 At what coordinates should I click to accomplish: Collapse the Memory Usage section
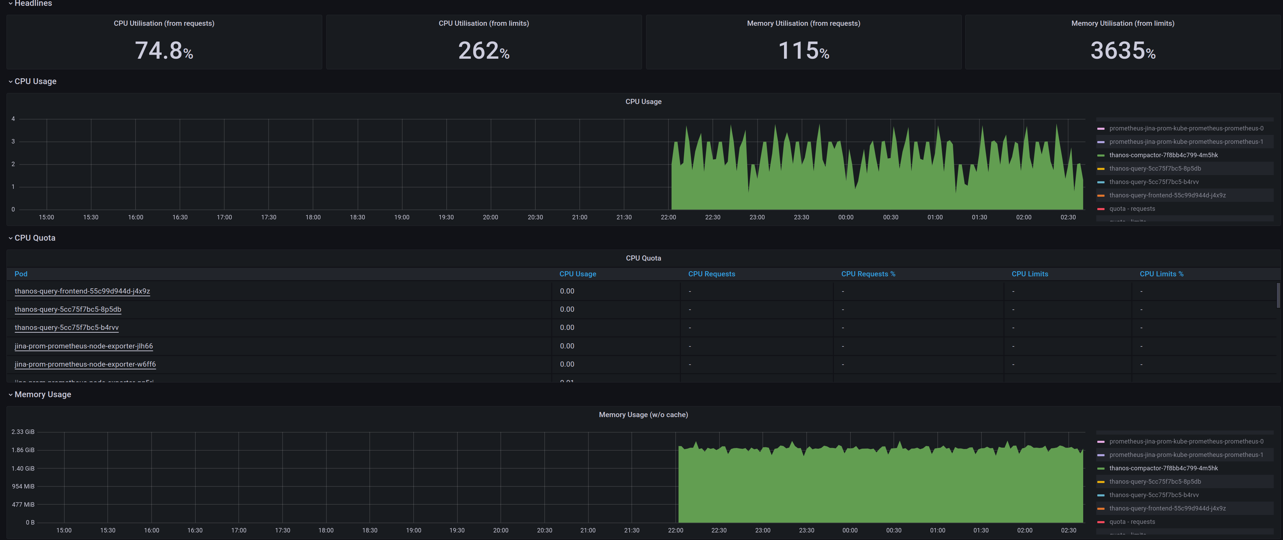point(11,394)
